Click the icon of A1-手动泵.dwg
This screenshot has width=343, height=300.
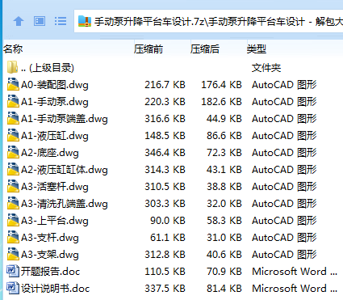coord(13,101)
